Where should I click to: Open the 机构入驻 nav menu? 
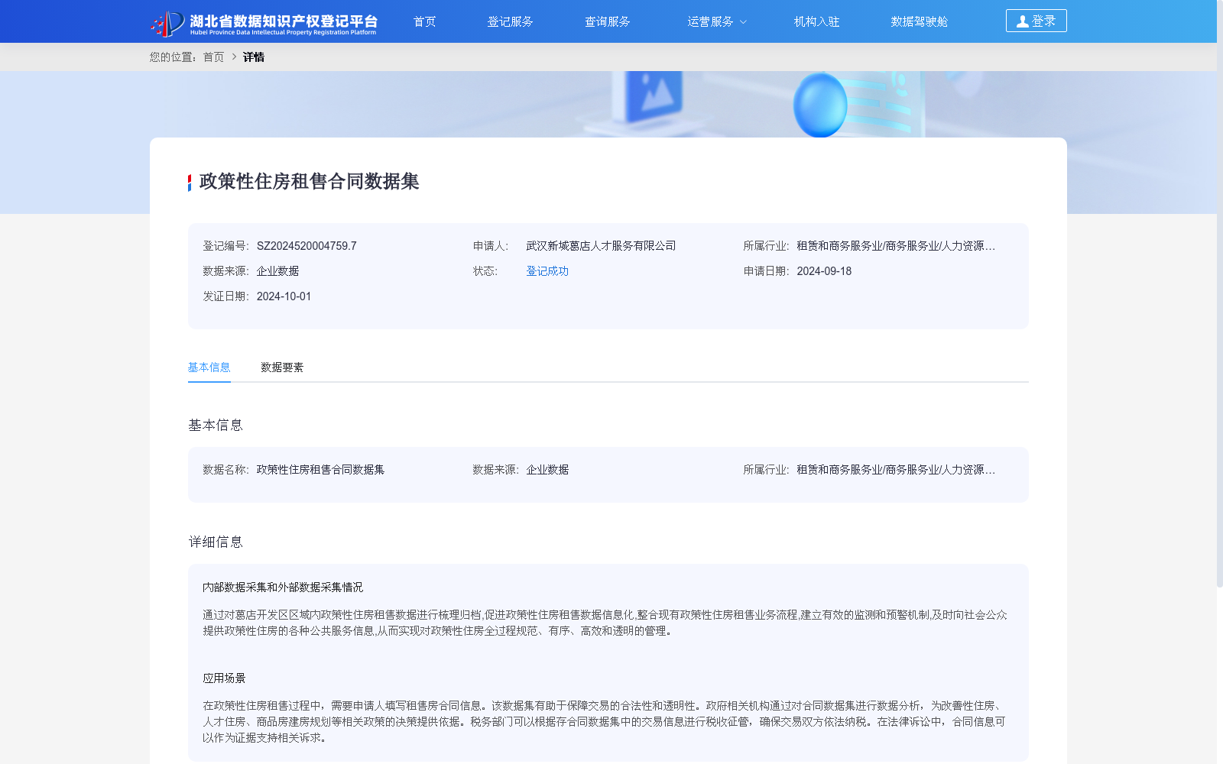pos(817,21)
